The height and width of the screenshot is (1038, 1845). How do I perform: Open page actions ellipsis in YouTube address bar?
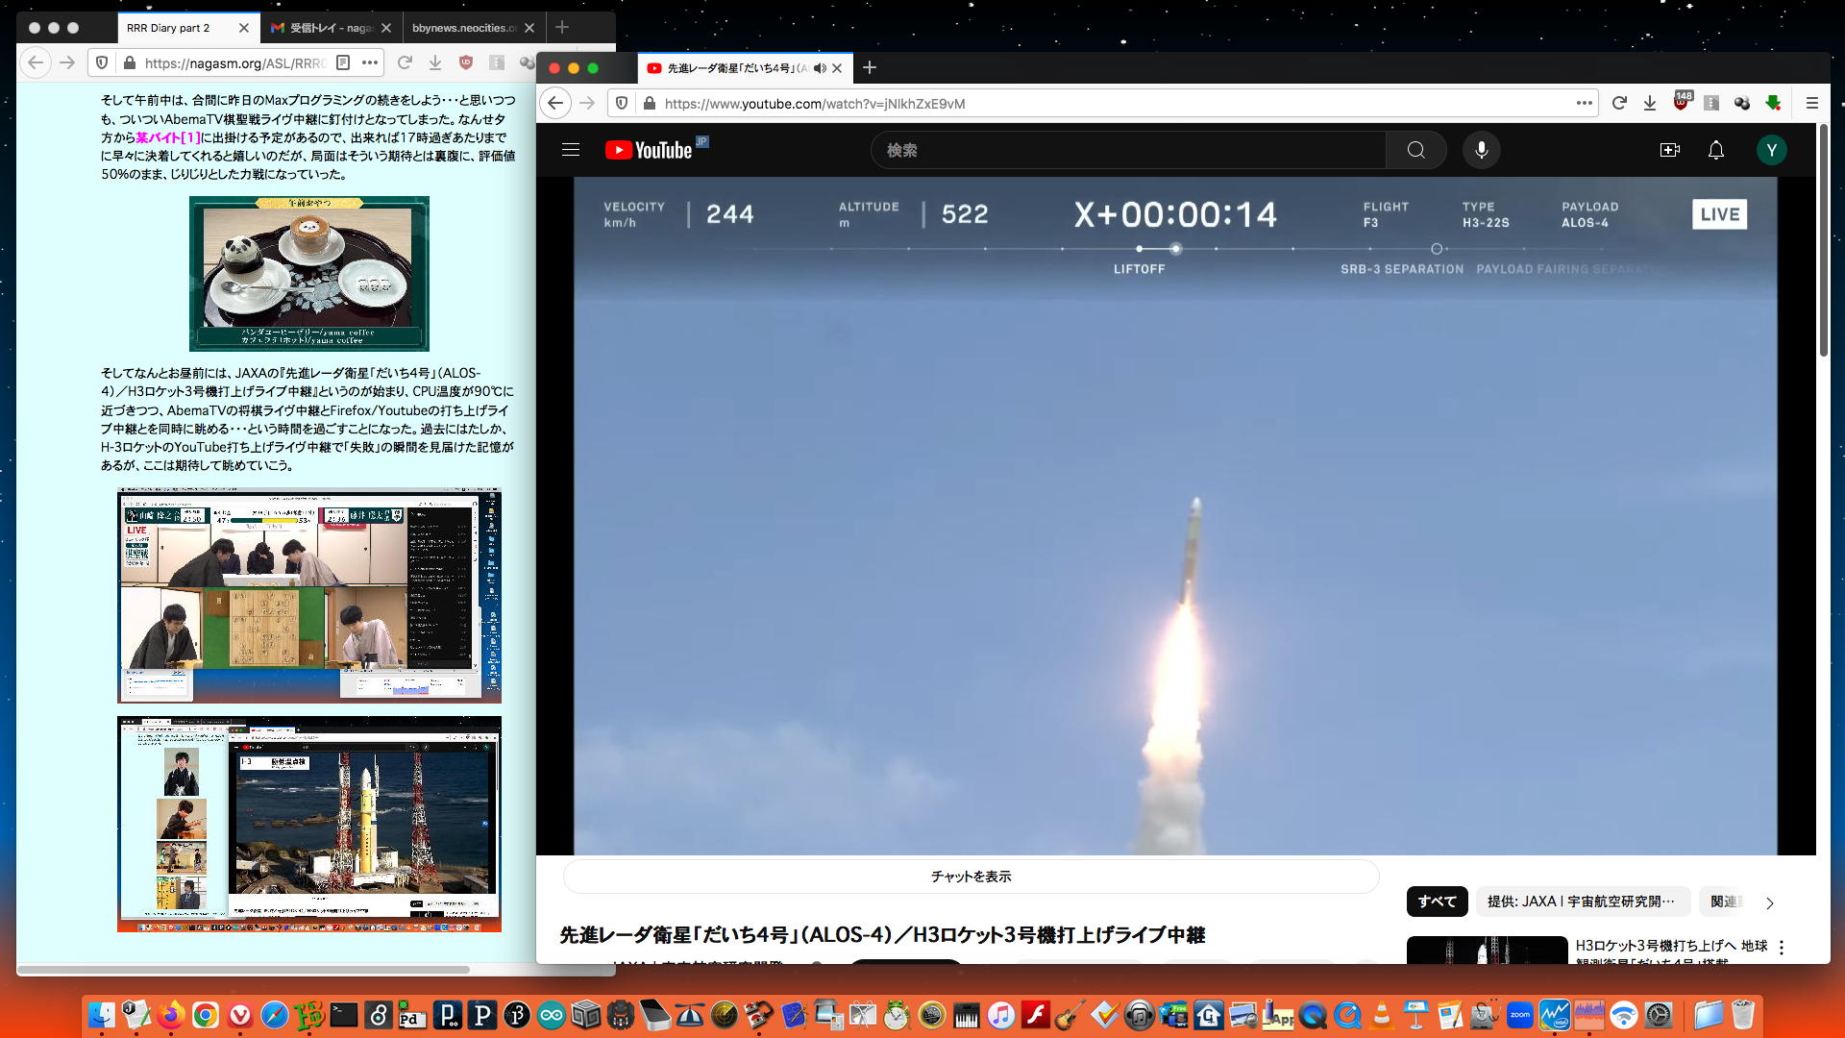point(1585,103)
